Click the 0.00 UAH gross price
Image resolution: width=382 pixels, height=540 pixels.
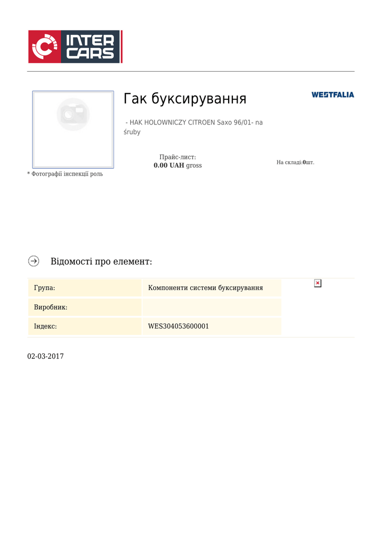coord(178,165)
